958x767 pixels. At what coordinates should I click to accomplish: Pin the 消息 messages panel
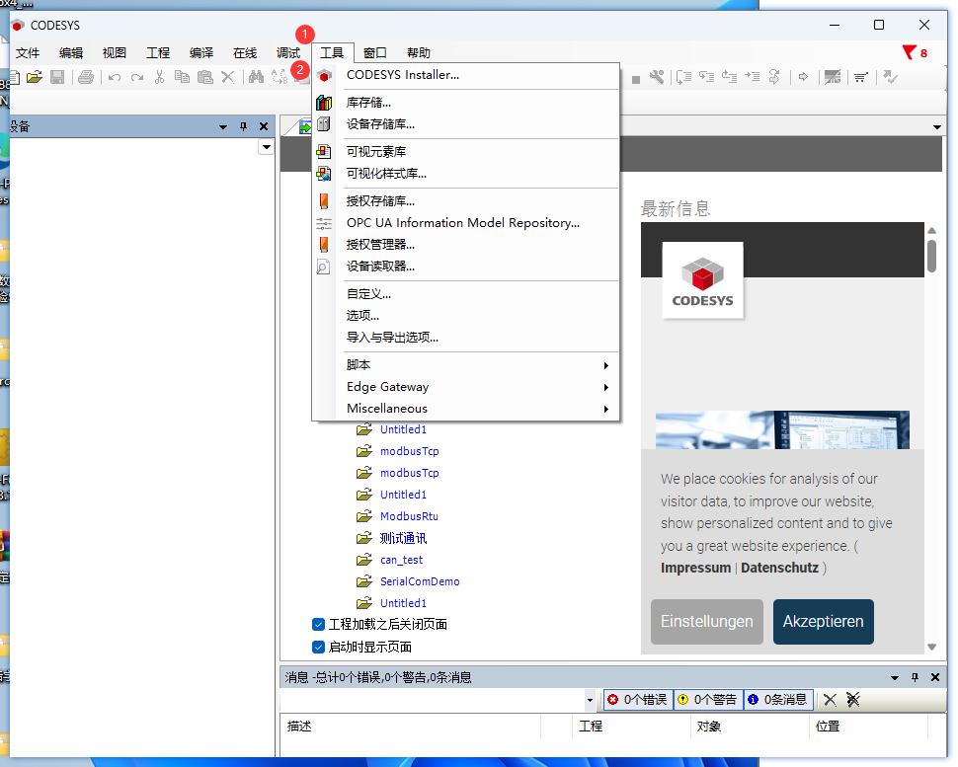[x=915, y=677]
